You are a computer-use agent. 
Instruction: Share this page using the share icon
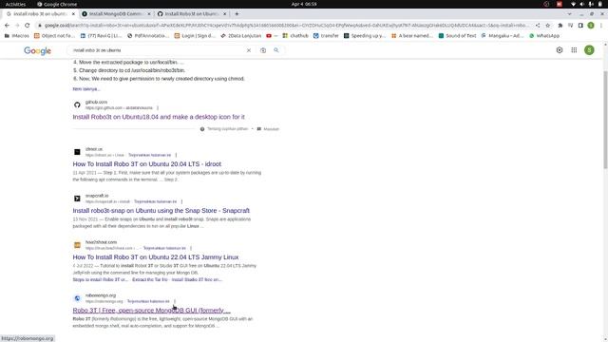(538, 26)
